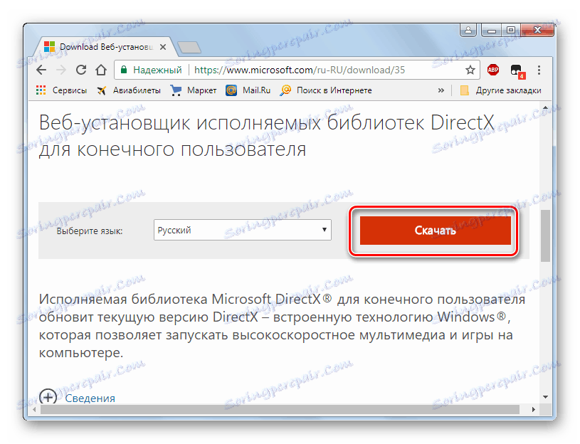Image resolution: width=580 pixels, height=444 pixels.
Task: Open the Chrome three-dot menu
Action: click(x=539, y=70)
